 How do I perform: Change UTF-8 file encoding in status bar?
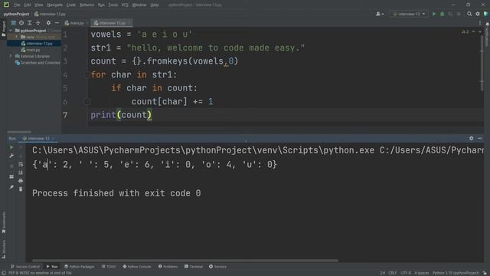point(406,273)
